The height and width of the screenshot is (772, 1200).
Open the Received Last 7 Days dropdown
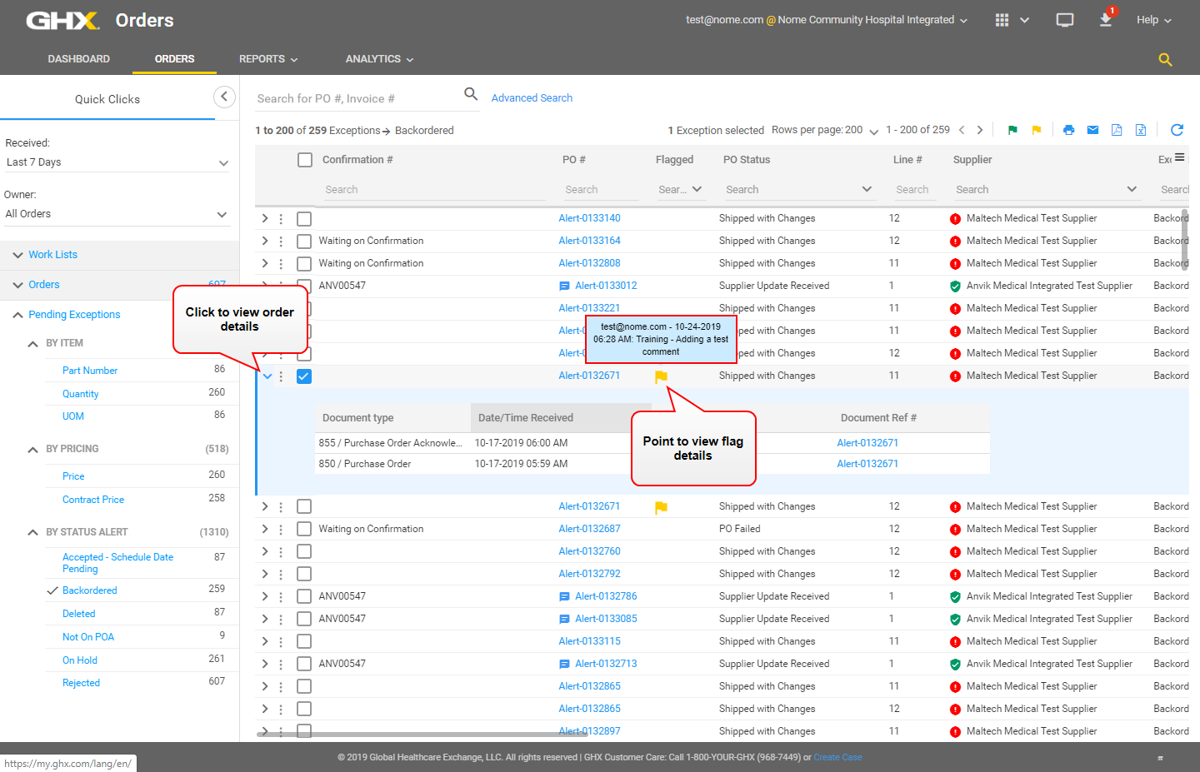point(117,162)
